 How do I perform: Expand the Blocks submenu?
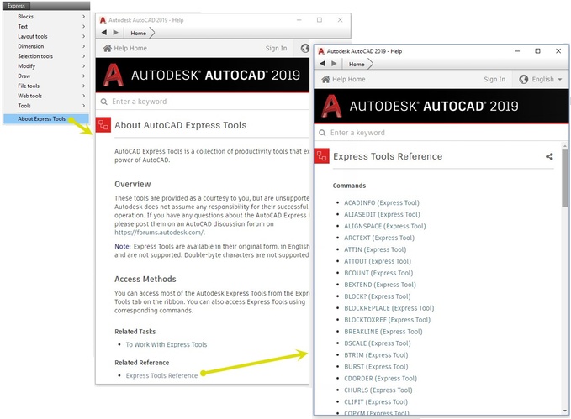(46, 16)
